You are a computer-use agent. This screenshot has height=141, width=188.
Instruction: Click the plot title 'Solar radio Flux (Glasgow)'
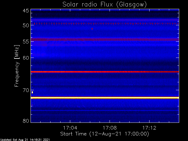click(x=105, y=4)
